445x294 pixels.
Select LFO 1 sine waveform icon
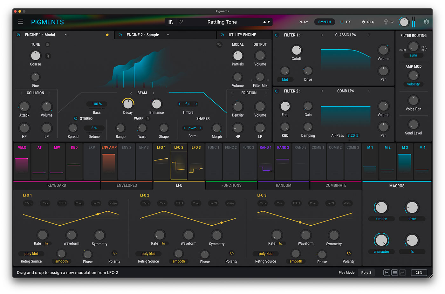(x=28, y=203)
